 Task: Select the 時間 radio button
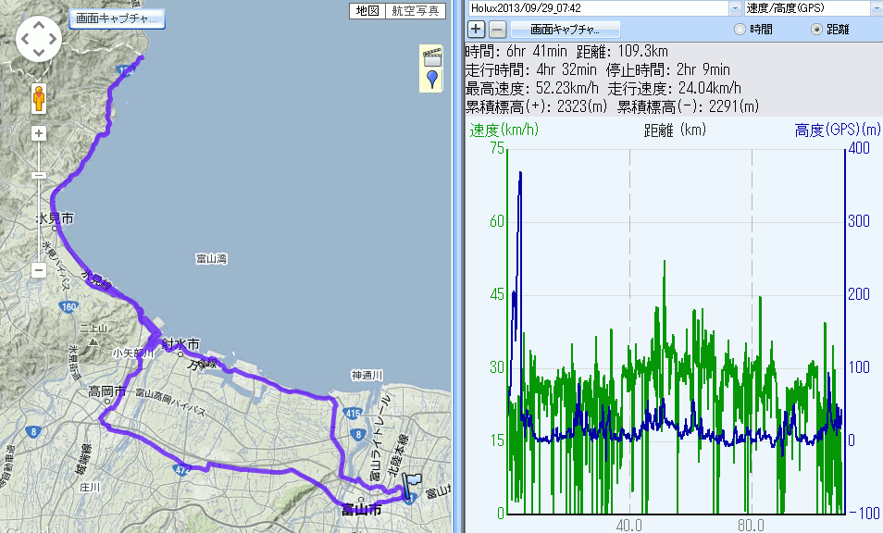tap(740, 30)
